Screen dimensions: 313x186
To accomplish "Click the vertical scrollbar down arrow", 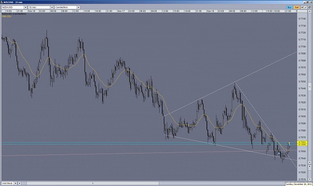I will [309, 162].
